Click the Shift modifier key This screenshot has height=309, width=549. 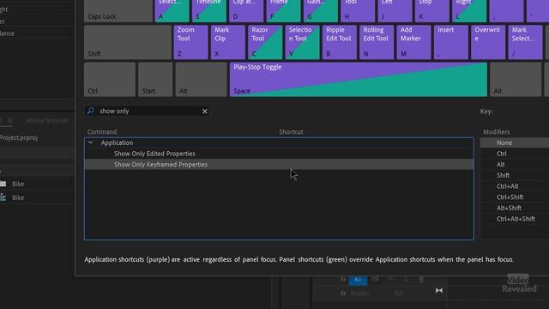pyautogui.click(x=128, y=42)
